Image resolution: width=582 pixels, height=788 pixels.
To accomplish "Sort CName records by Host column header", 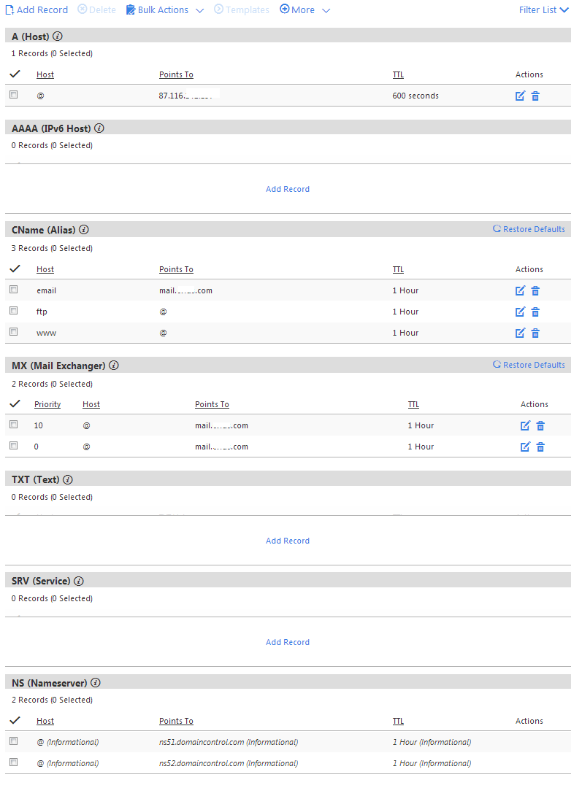I will [x=45, y=269].
